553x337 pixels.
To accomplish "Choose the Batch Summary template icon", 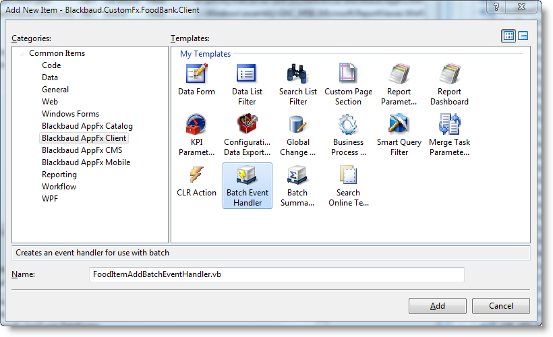I will (297, 175).
